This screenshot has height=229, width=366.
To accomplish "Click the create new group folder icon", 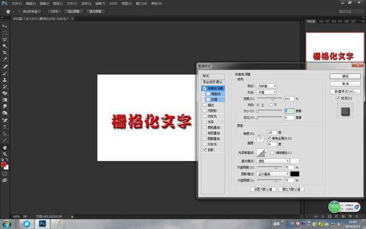I will [x=343, y=217].
